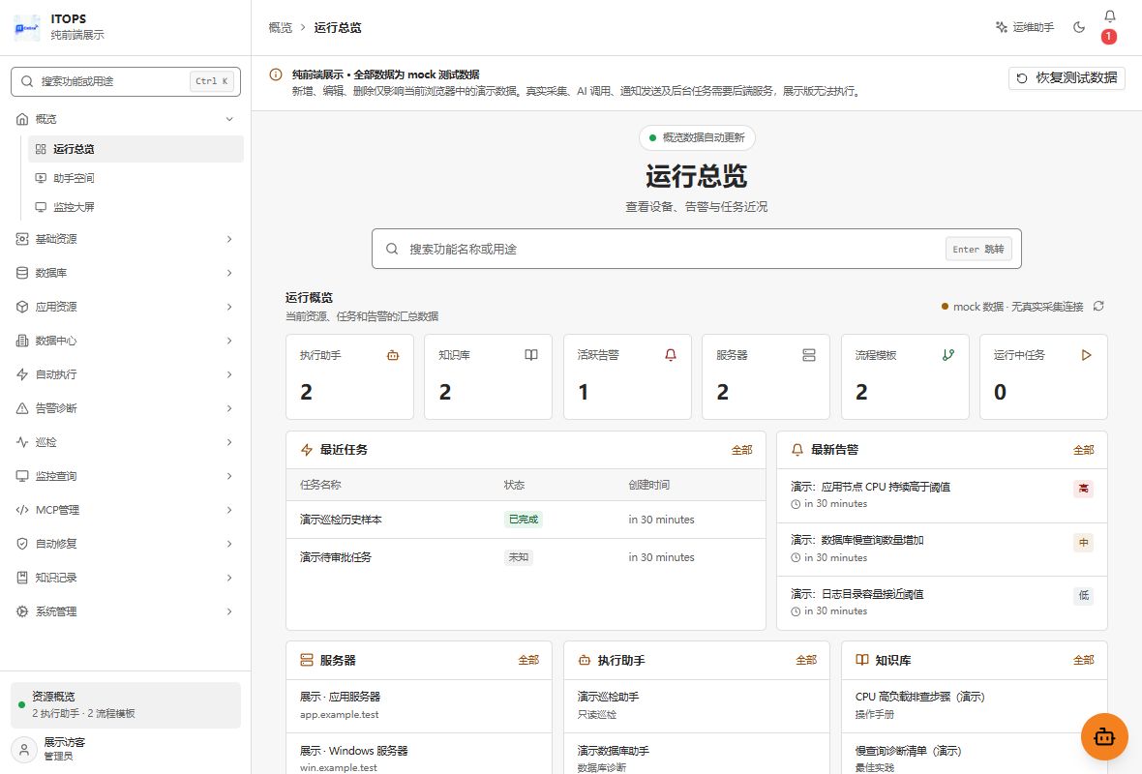1142x774 pixels.
Task: Open the 展示访客 user profile
Action: [x=125, y=749]
